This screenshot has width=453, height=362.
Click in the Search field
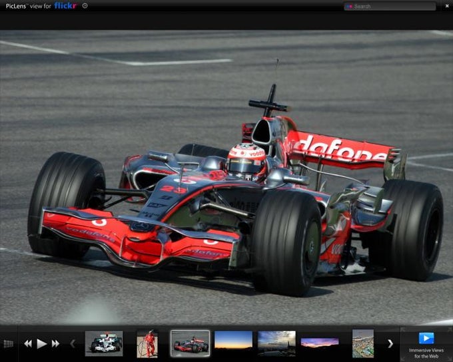[390, 7]
